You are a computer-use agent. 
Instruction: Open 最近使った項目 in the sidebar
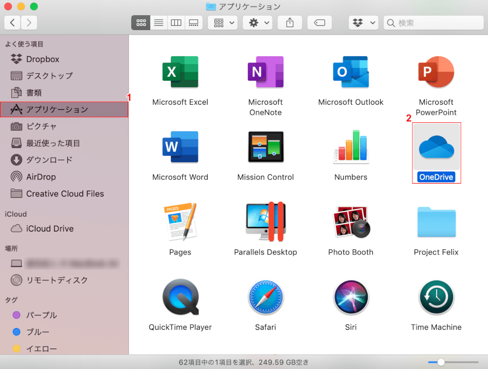(65, 143)
